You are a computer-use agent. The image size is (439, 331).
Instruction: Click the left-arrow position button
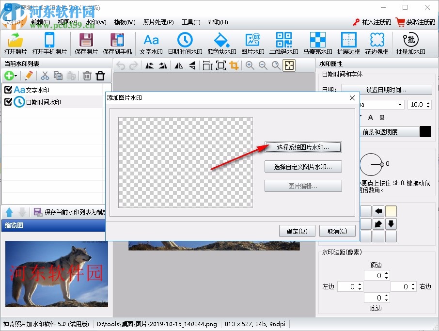[x=378, y=211]
